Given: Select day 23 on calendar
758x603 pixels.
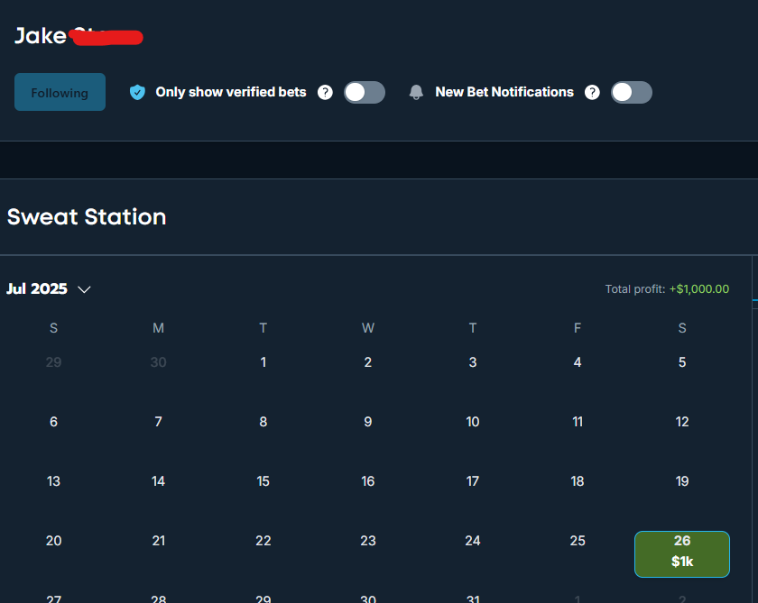Looking at the screenshot, I should (368, 540).
